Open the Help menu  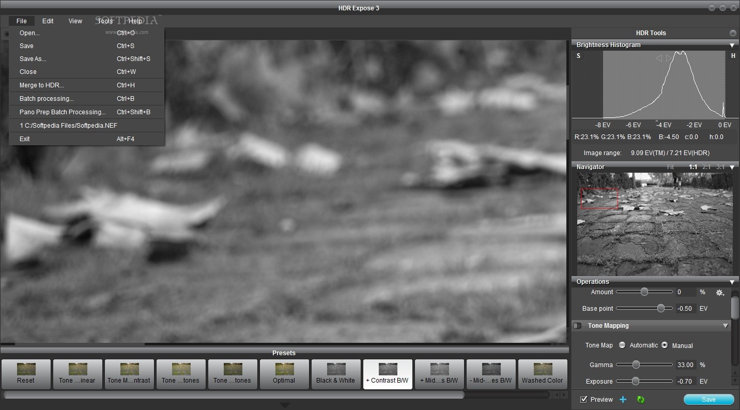pyautogui.click(x=135, y=21)
